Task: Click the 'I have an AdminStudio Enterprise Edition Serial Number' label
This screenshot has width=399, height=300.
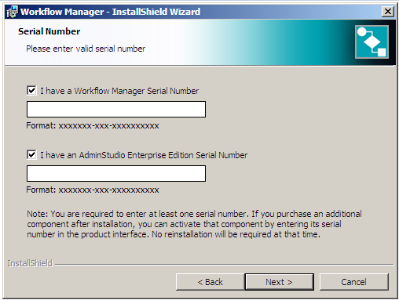Action: coord(144,155)
